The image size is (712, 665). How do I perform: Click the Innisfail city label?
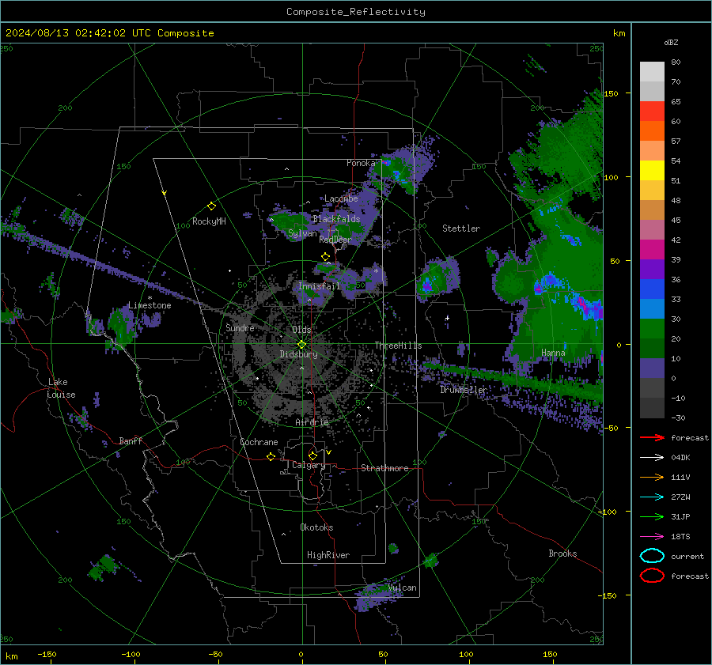point(319,286)
